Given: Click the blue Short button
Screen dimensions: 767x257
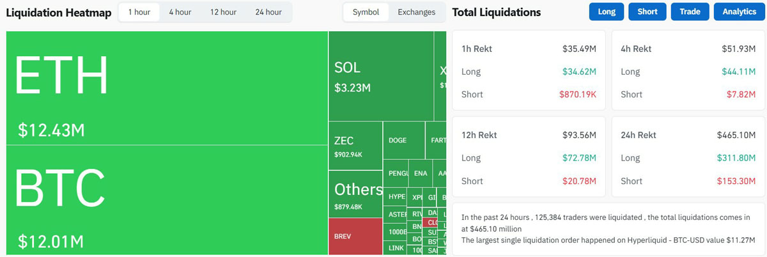Looking at the screenshot, I should 647,12.
